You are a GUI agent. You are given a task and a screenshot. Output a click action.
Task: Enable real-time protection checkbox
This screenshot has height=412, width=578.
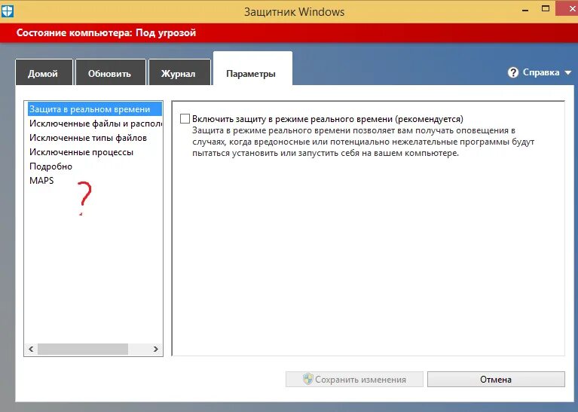(x=185, y=119)
